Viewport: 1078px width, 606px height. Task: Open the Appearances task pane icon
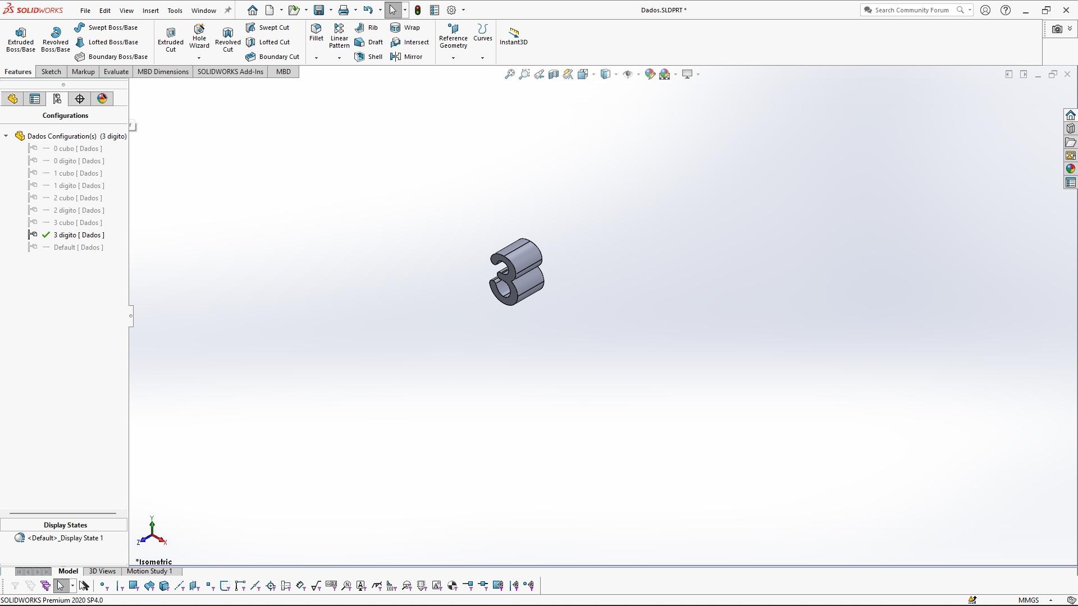(1070, 169)
